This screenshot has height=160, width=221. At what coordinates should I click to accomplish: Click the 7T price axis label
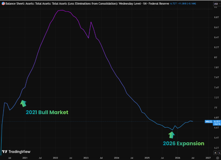click(x=216, y=108)
